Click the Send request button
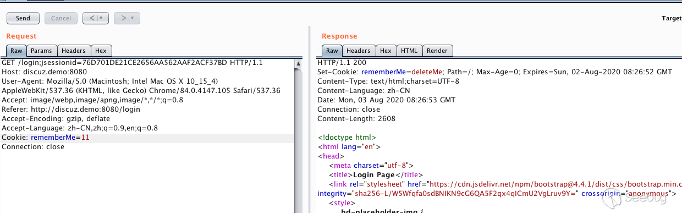Viewport: 682px width, 213px height. (x=23, y=18)
